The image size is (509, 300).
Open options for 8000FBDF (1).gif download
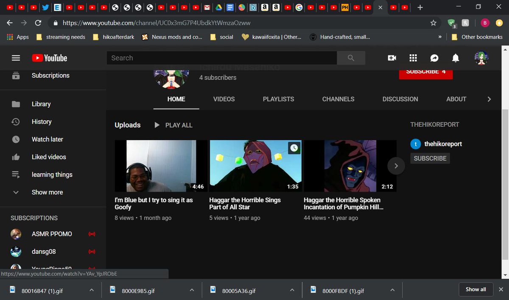[392, 290]
